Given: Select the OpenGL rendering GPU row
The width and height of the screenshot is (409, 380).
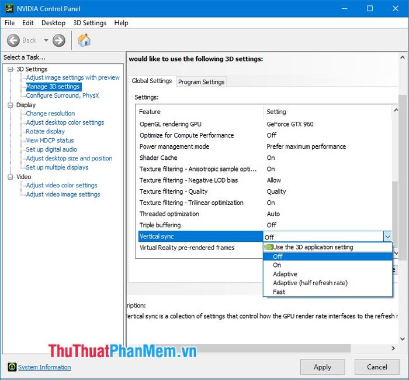Looking at the screenshot, I should (x=265, y=124).
